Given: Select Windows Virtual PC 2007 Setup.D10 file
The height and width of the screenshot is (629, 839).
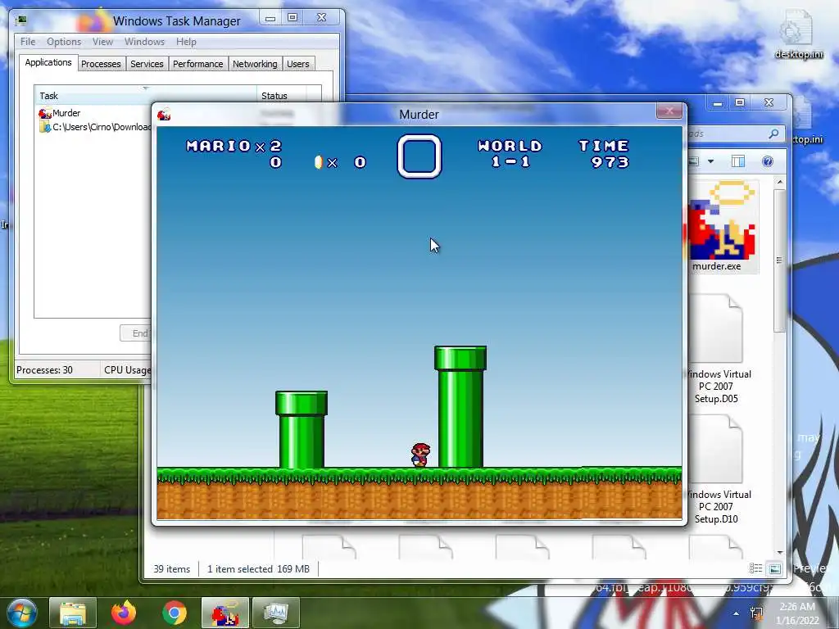Looking at the screenshot, I should tap(717, 469).
